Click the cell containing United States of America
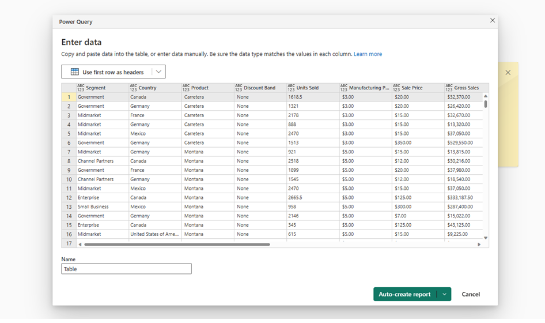 tap(154, 234)
